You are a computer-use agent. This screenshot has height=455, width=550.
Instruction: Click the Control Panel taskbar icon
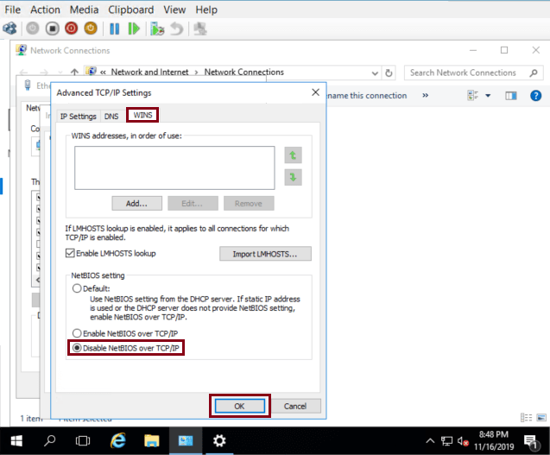(185, 440)
